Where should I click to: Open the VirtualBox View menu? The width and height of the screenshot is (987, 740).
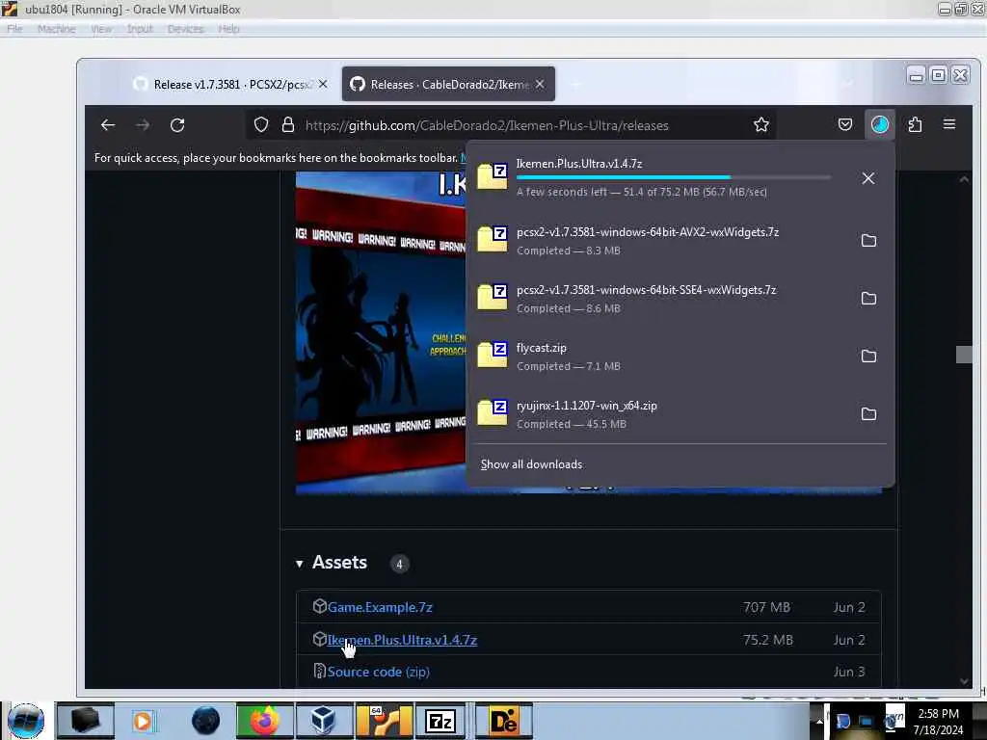(100, 29)
